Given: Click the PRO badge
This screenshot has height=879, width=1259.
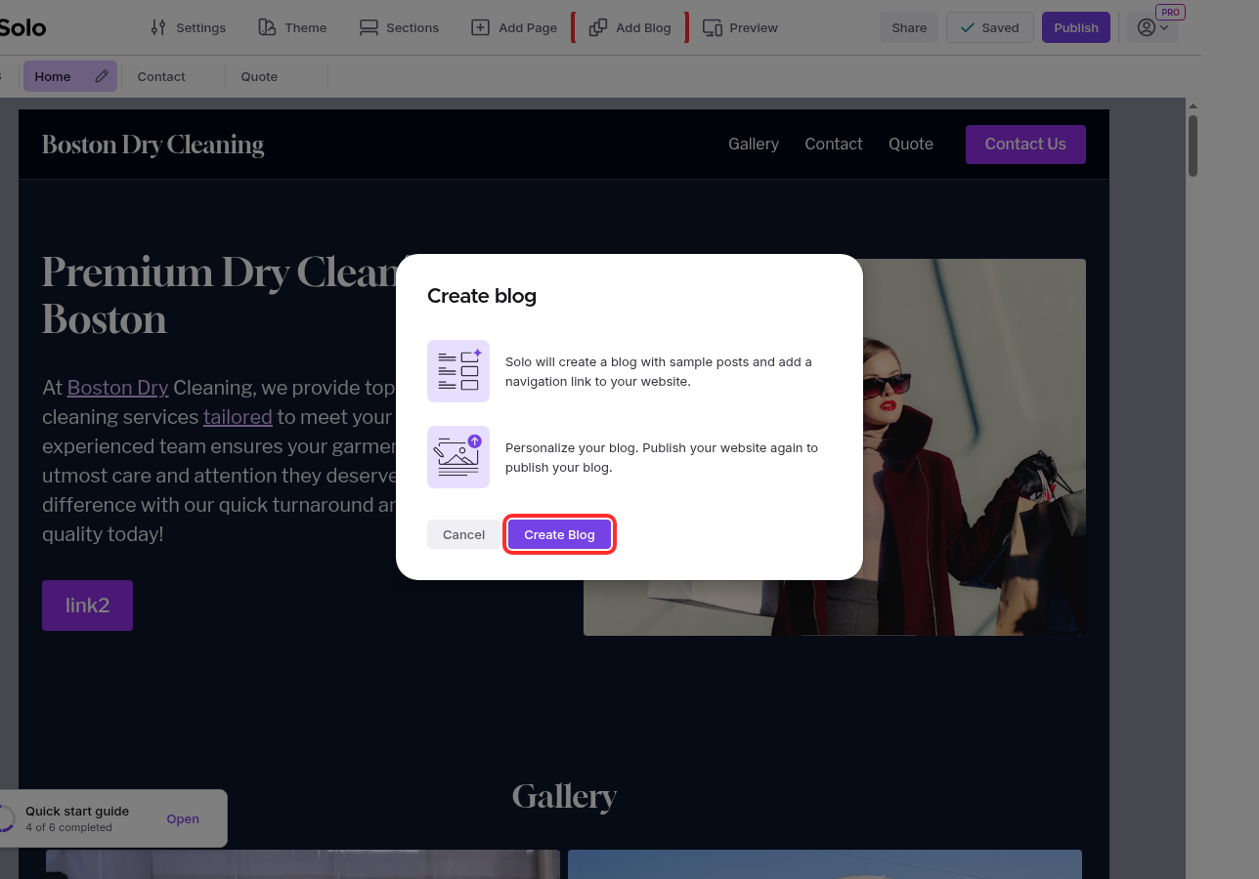Looking at the screenshot, I should coord(1170,13).
